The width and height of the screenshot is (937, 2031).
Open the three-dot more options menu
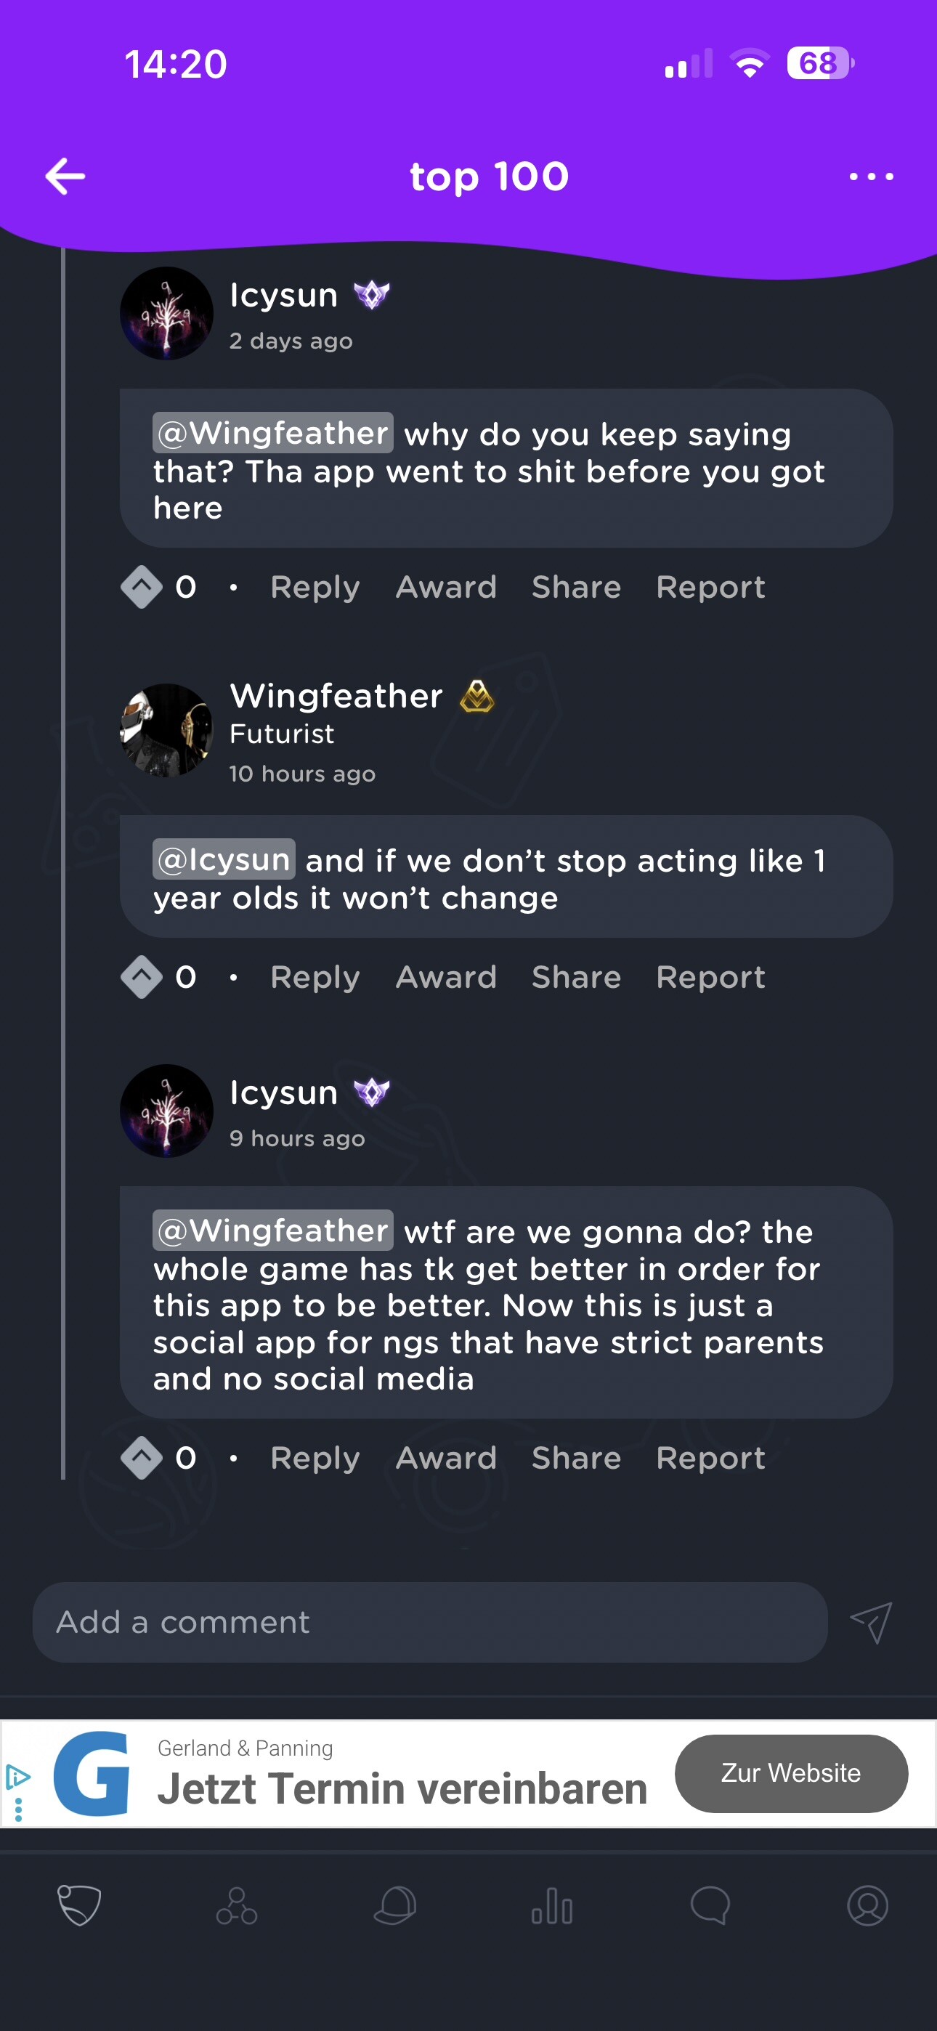click(x=871, y=177)
